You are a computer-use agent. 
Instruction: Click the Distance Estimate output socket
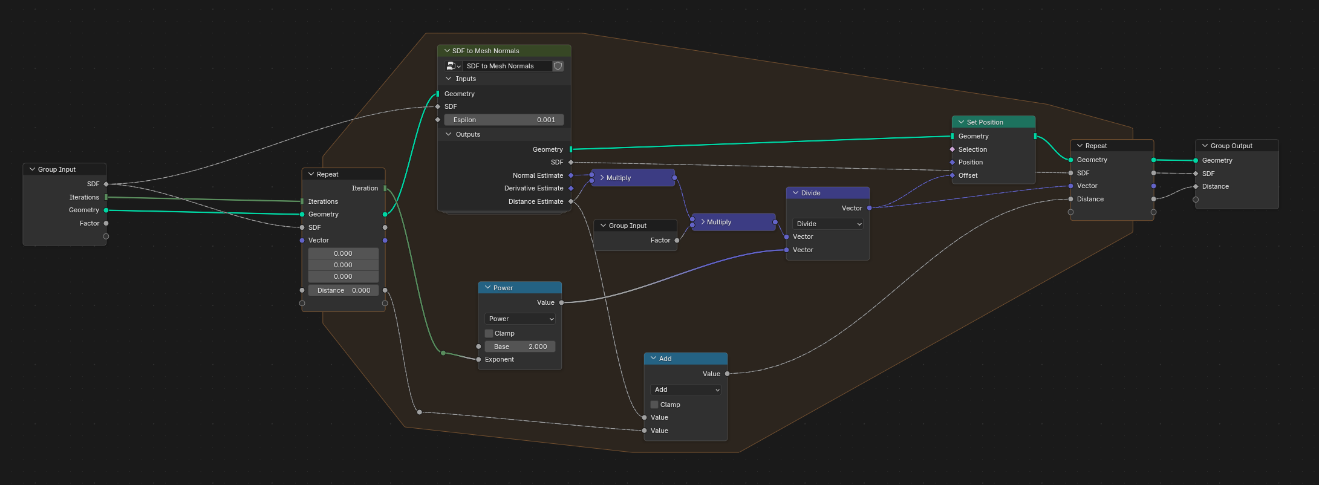571,201
